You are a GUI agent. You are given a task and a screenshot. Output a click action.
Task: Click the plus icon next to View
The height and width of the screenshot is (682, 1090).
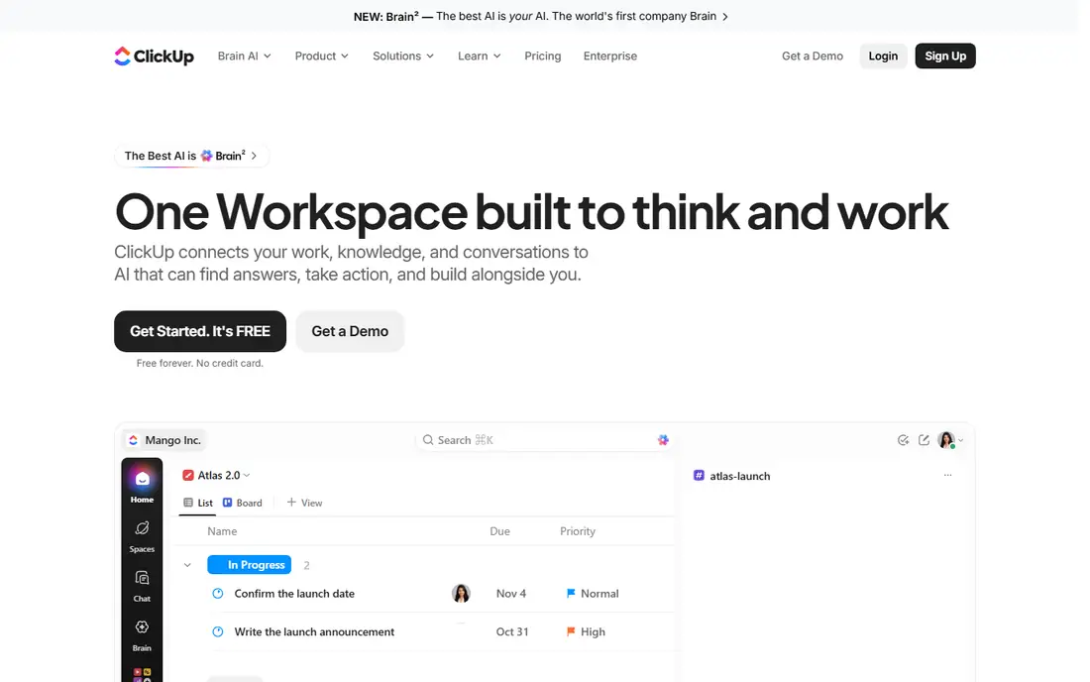291,502
